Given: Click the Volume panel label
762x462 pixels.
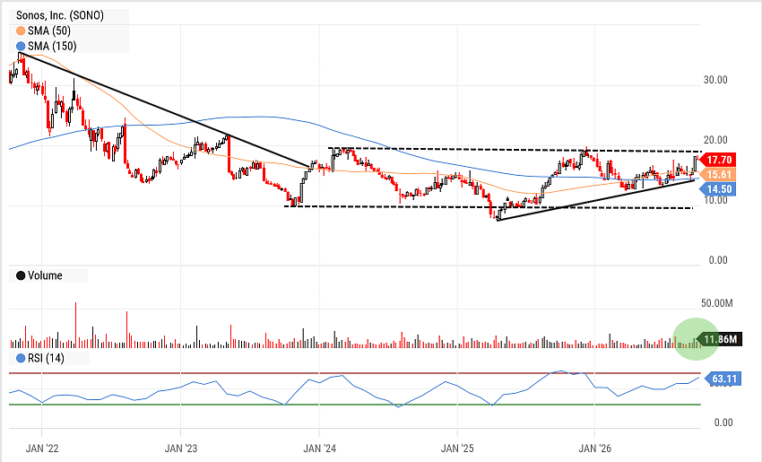Looking at the screenshot, I should [45, 275].
